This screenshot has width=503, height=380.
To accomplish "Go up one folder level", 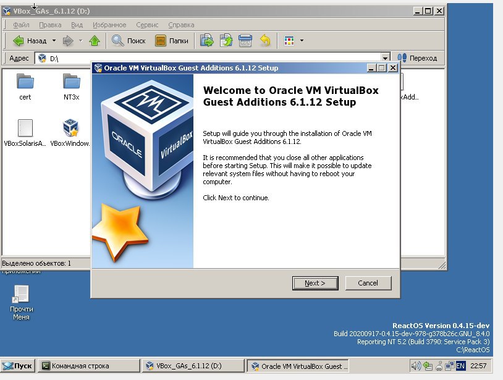I will coord(95,41).
